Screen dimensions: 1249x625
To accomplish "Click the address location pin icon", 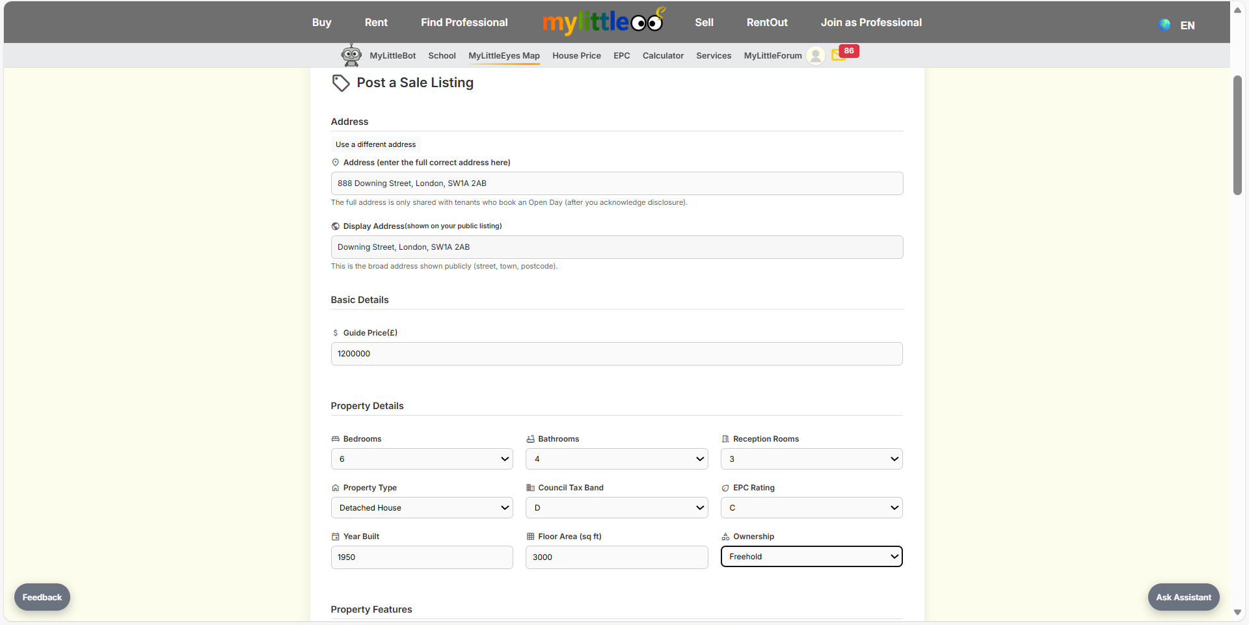I will (336, 163).
